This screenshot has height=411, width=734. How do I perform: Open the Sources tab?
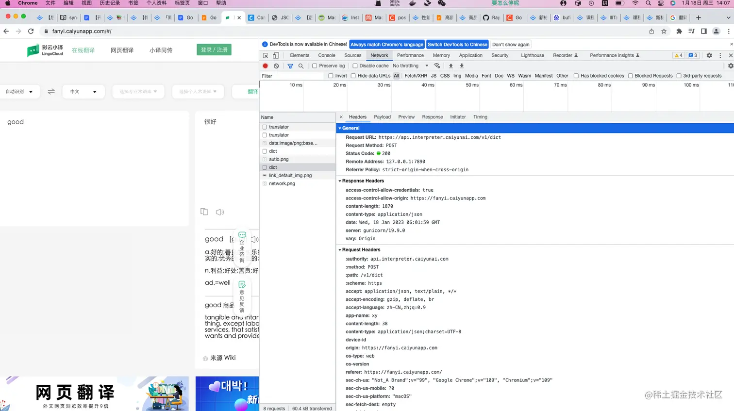point(352,55)
